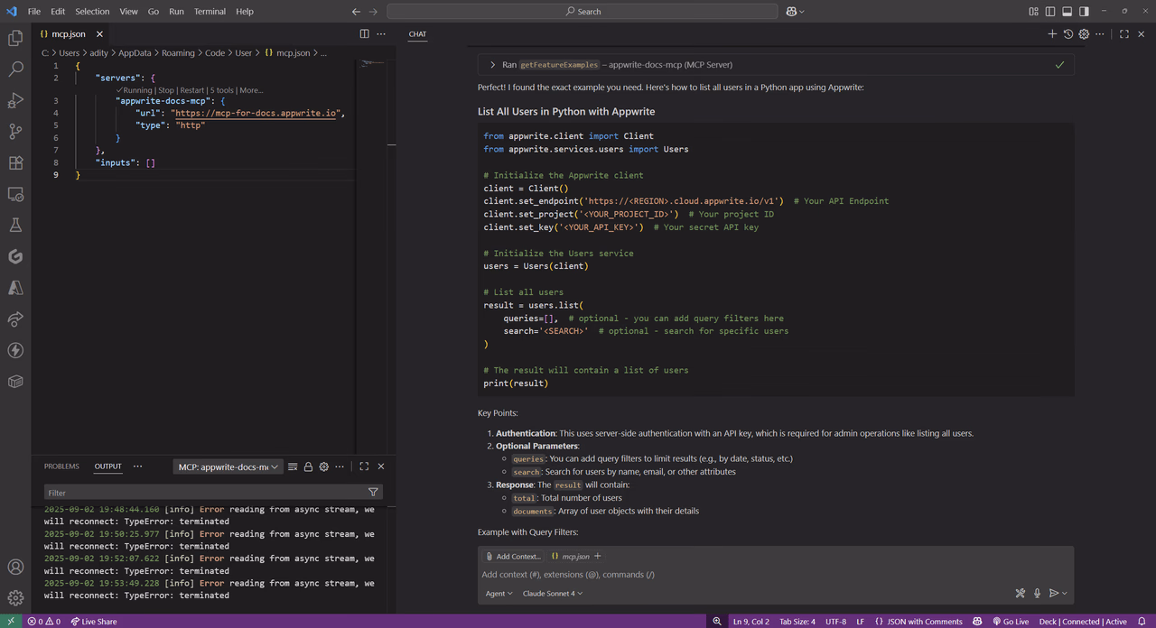The width and height of the screenshot is (1156, 628).
Task: Click Go Live in status bar
Action: tap(1011, 621)
